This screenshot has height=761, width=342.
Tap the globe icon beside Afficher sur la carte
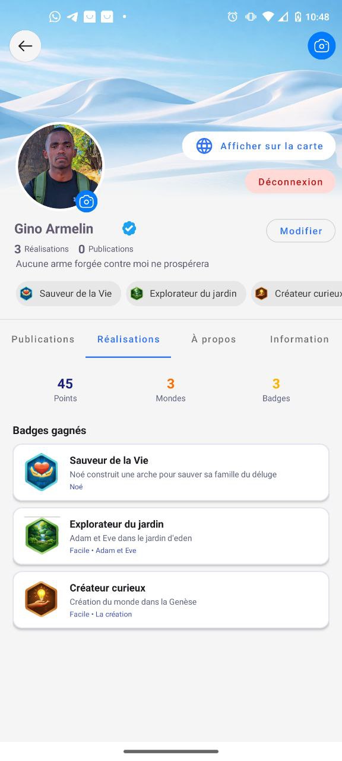point(204,146)
